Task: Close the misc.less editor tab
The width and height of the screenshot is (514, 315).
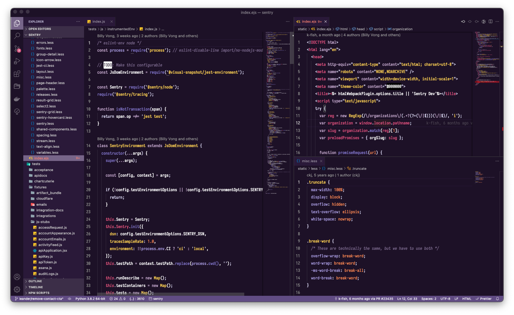Action: click(x=321, y=161)
